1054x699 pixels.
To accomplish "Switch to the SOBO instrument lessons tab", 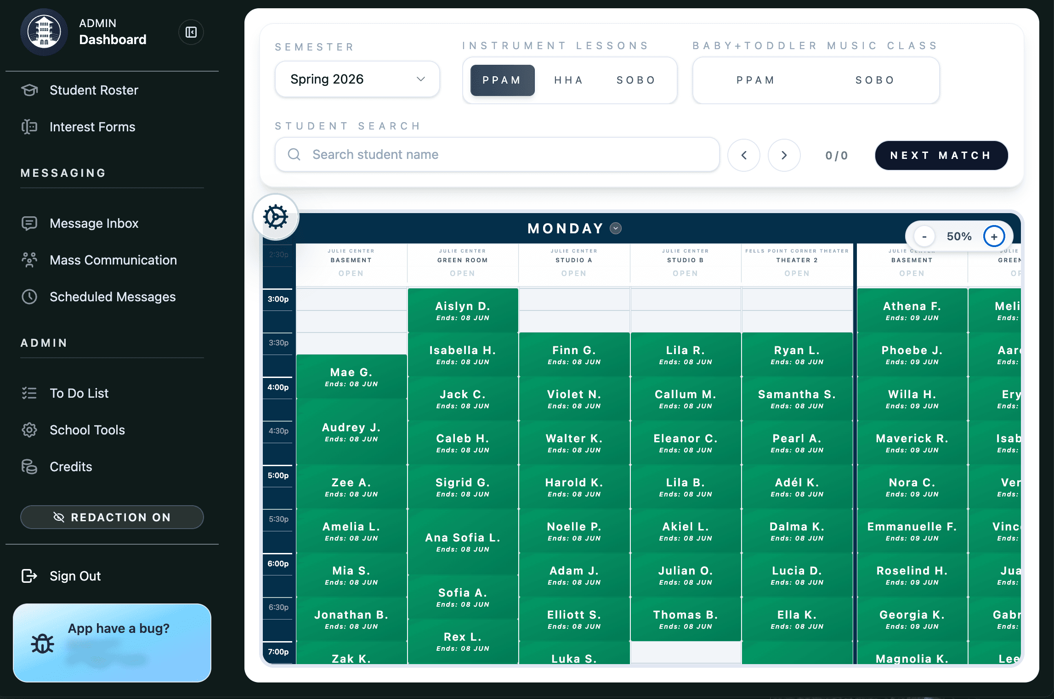I will pyautogui.click(x=635, y=80).
